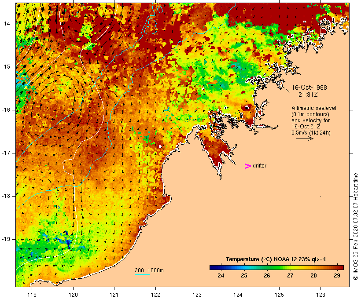Click longitude axis label 123
361x299 pixels.
click(x=197, y=295)
